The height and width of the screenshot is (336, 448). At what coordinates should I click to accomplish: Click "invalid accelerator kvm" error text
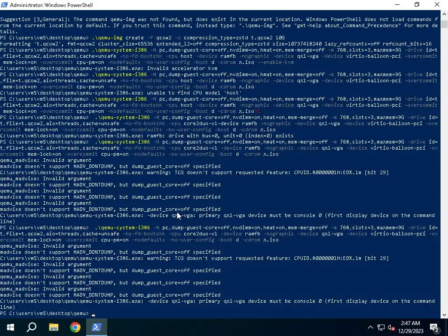pos(182,68)
